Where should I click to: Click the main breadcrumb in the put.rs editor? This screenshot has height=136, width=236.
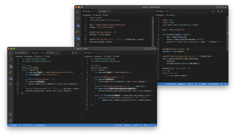[48, 56]
